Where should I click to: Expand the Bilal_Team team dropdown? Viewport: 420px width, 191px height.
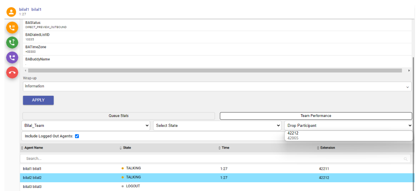[x=86, y=126]
